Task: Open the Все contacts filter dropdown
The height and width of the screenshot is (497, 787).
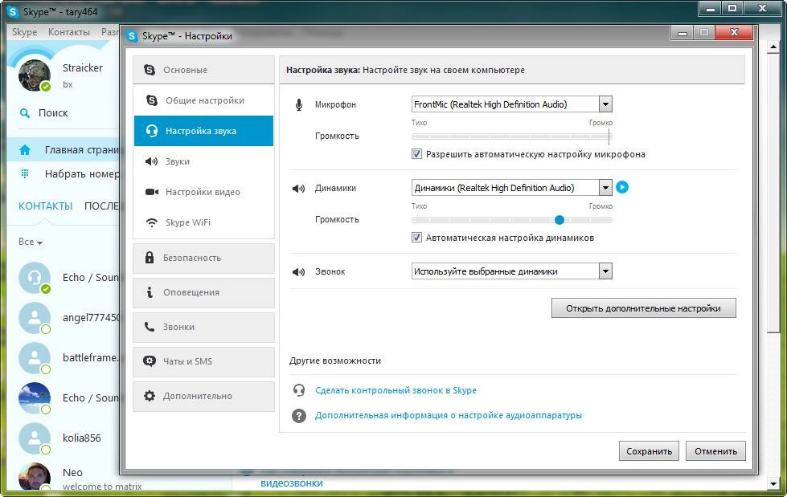Action: coord(31,242)
